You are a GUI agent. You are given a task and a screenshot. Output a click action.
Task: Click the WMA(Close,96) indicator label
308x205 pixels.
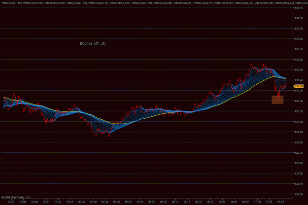163,3
